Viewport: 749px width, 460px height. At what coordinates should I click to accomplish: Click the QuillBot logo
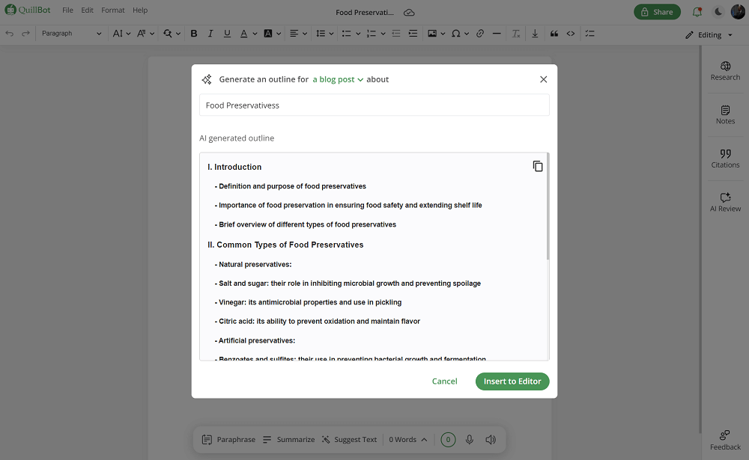pyautogui.click(x=27, y=10)
